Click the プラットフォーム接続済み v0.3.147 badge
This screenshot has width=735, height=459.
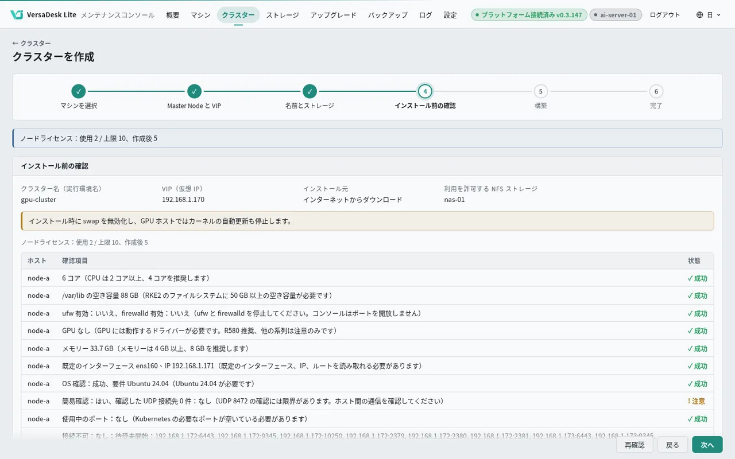point(529,15)
